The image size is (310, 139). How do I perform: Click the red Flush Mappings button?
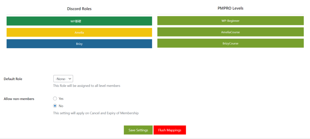(170, 130)
